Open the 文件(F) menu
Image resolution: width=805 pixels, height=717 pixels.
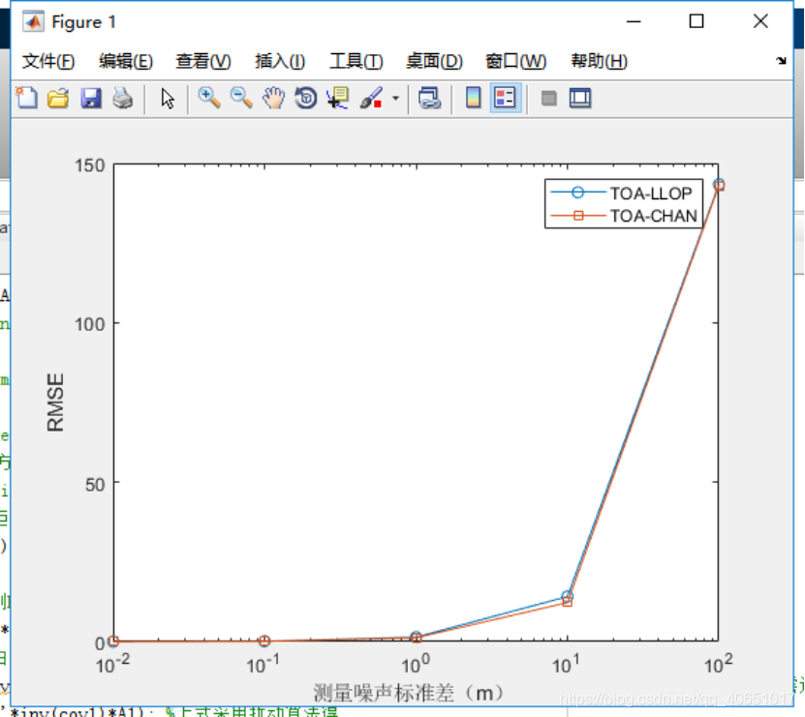pos(48,61)
